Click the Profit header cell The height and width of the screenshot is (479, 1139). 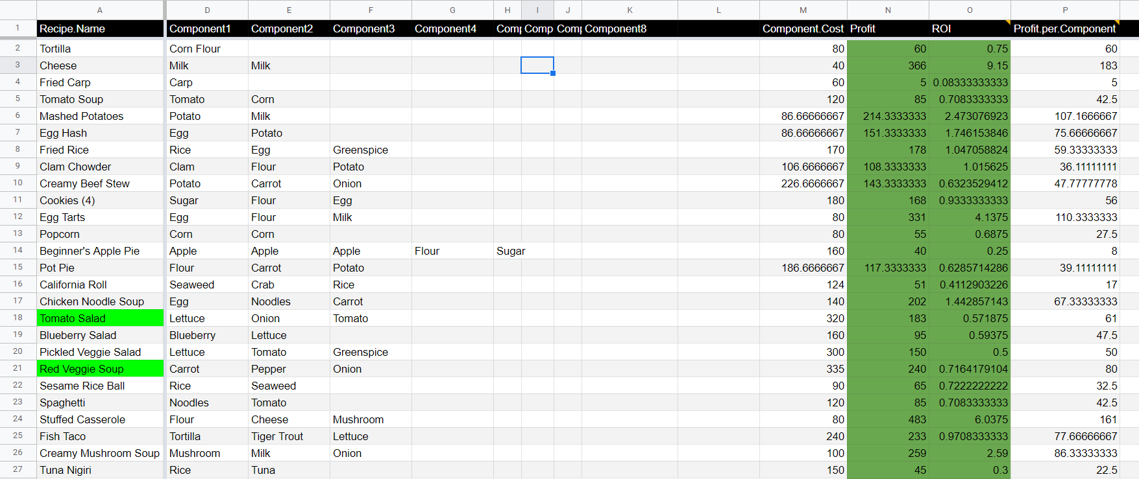(888, 29)
